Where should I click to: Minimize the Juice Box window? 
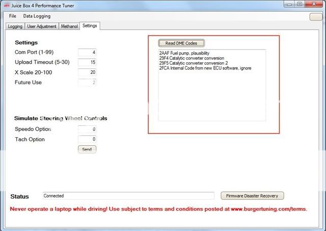[x=288, y=4]
